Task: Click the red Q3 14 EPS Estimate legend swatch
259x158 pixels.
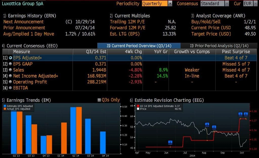Action: [x=138, y=106]
